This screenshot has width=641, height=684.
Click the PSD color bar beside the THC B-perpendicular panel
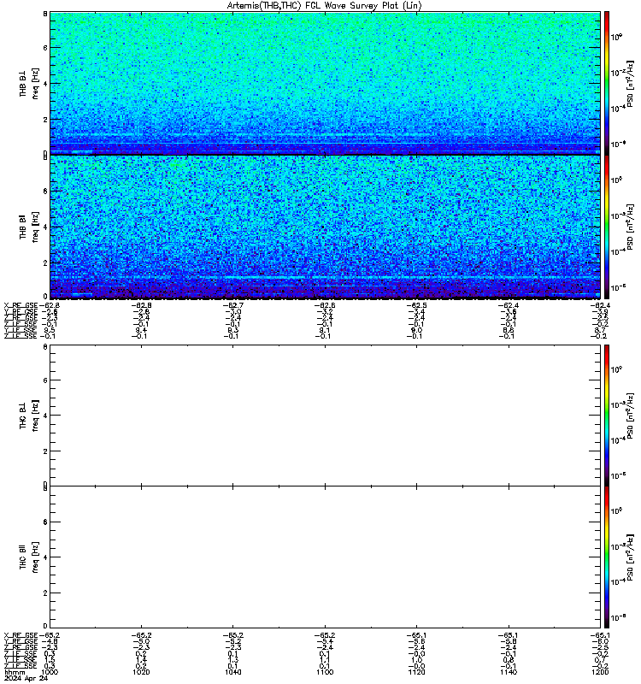[607, 416]
